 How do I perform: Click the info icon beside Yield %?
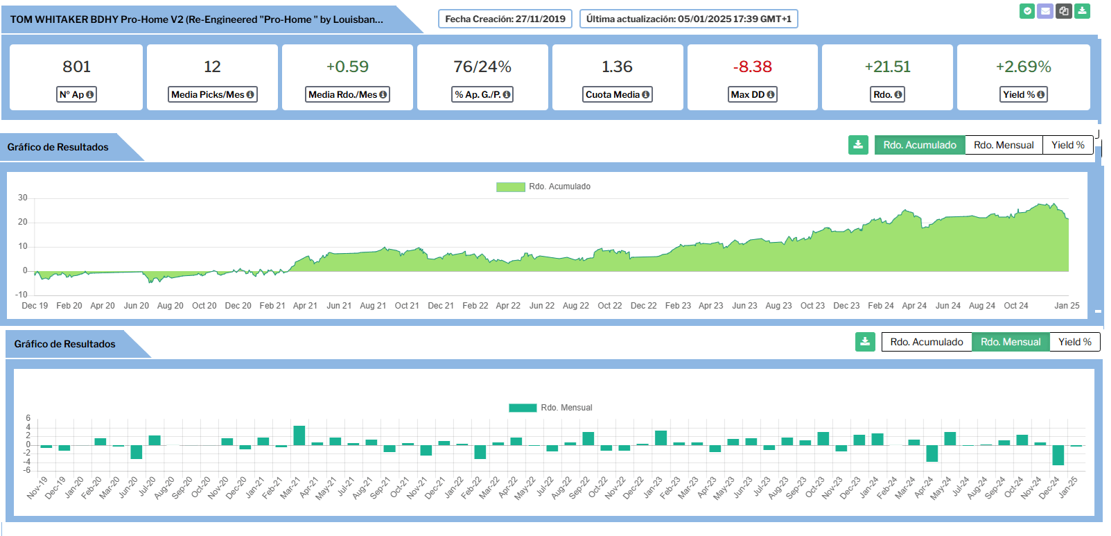1040,95
